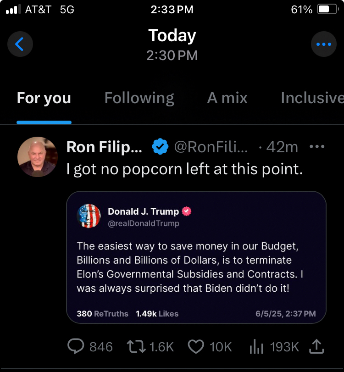Screen dimensions: 344x372
Task: Tap the blue back arrow button
Action: [x=20, y=44]
